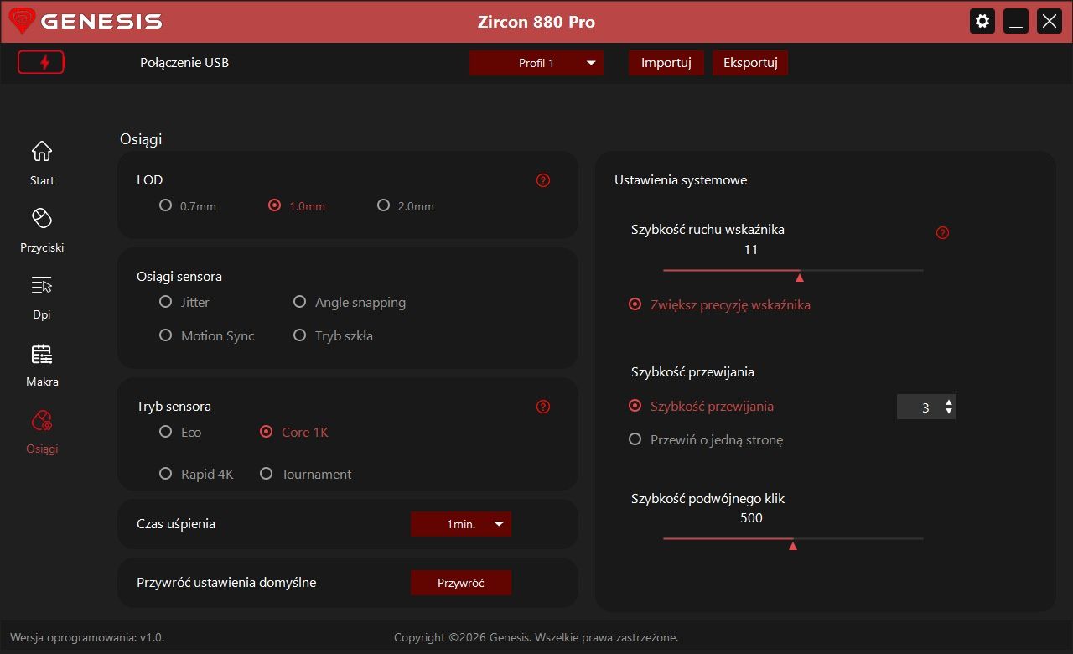This screenshot has width=1073, height=654.
Task: Show the LOD help tooltip icon
Action: point(543,180)
